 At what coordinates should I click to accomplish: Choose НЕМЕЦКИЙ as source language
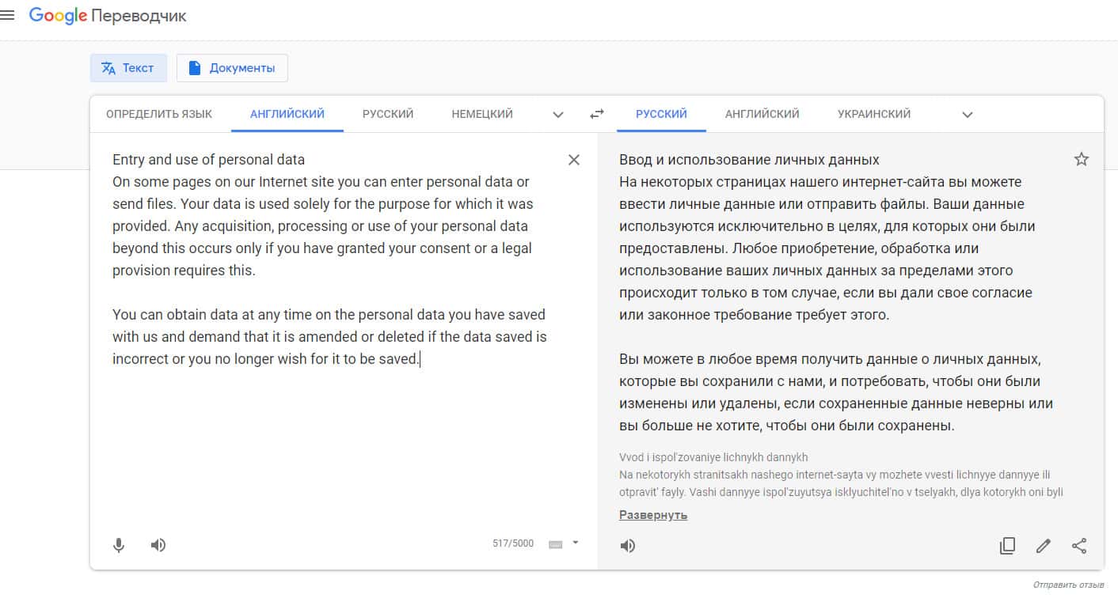(x=482, y=114)
